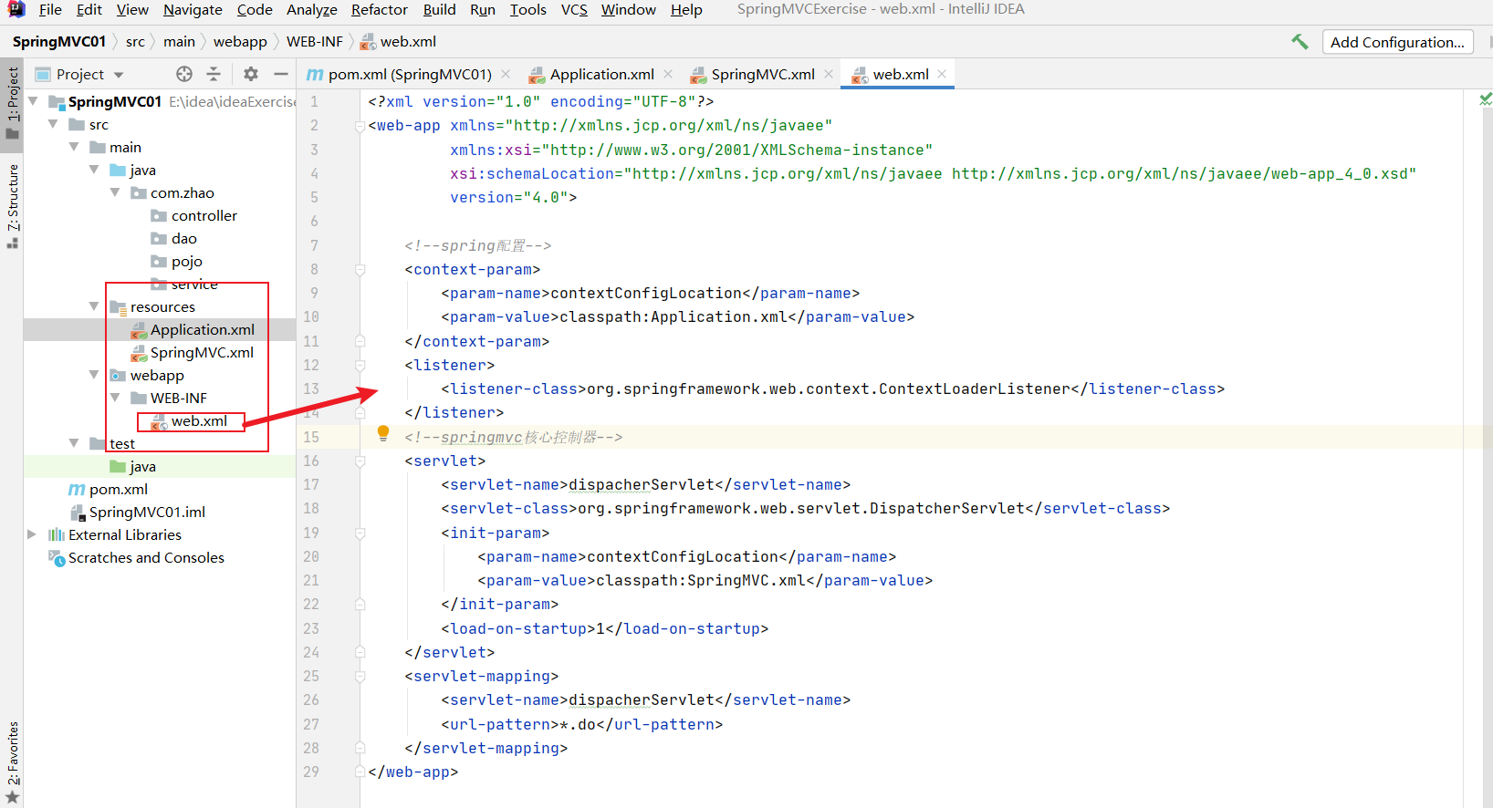Select SpringMVC01.iml in project tree
The width and height of the screenshot is (1493, 808).
pos(146,512)
